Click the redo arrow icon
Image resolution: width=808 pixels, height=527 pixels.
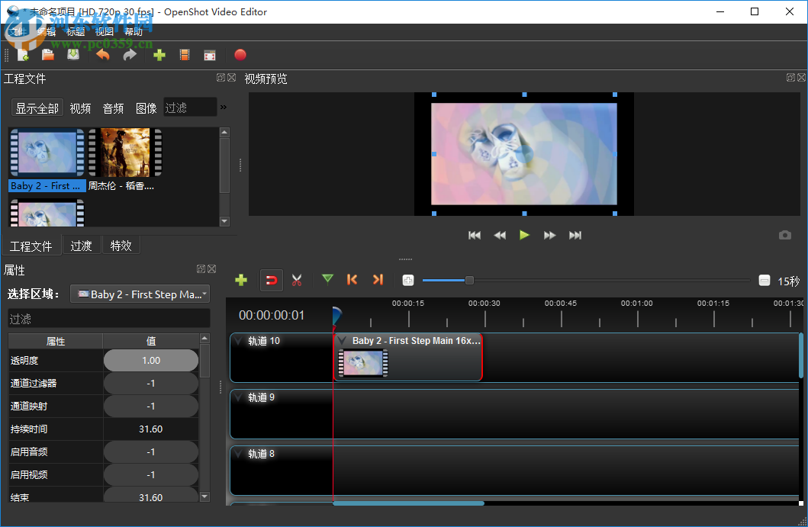pyautogui.click(x=130, y=54)
